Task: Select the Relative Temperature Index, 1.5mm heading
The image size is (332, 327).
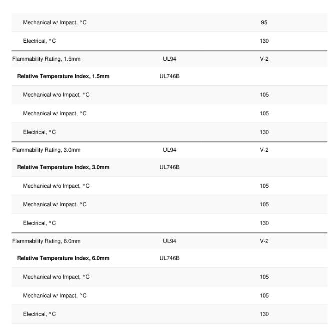Action: (x=63, y=76)
